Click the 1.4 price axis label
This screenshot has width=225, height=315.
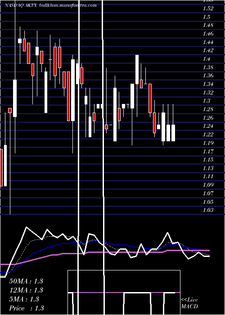click(207, 59)
